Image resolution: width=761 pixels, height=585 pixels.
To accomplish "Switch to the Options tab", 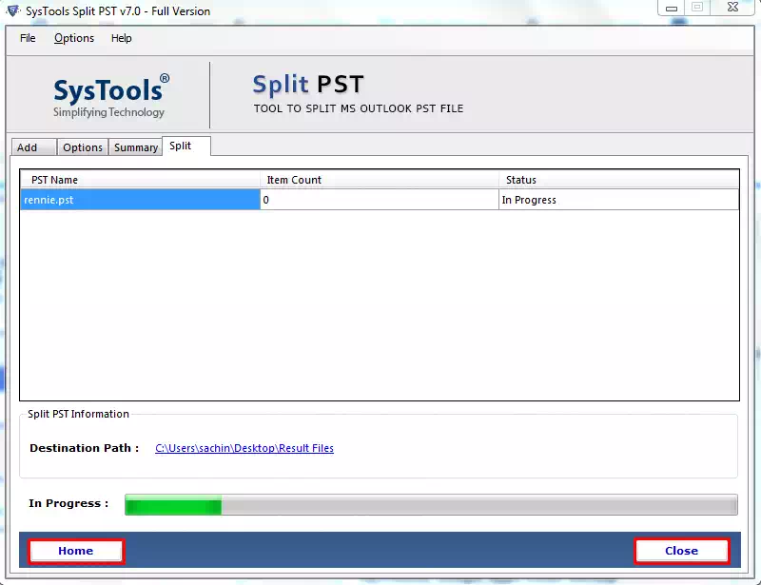I will point(83,147).
